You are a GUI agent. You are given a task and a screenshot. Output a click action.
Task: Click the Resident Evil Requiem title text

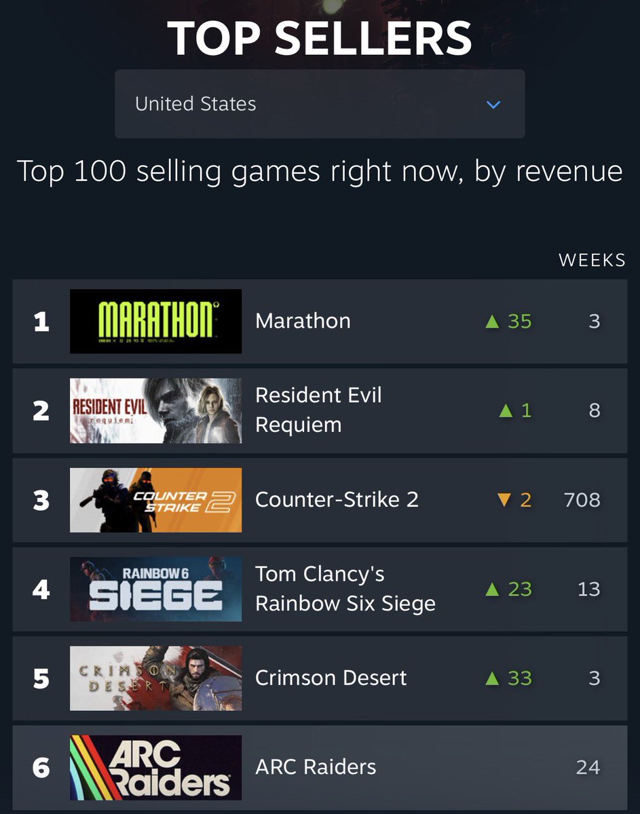(318, 410)
